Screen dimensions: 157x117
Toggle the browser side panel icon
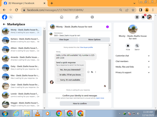click(141, 10)
